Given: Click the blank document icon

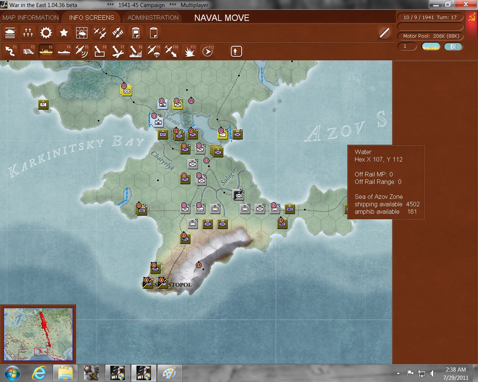Looking at the screenshot, I should tap(153, 33).
